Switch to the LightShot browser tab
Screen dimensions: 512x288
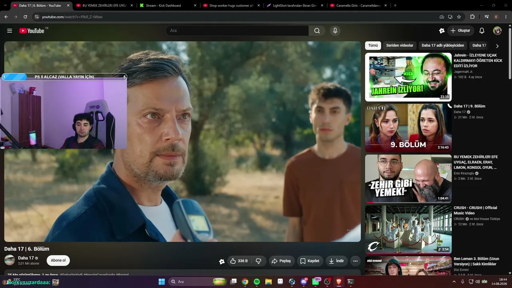(295, 6)
